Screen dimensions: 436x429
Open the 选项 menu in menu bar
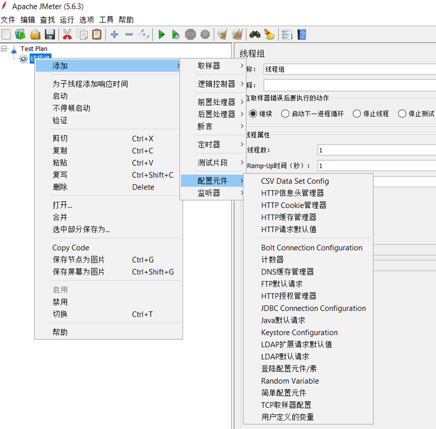point(86,20)
